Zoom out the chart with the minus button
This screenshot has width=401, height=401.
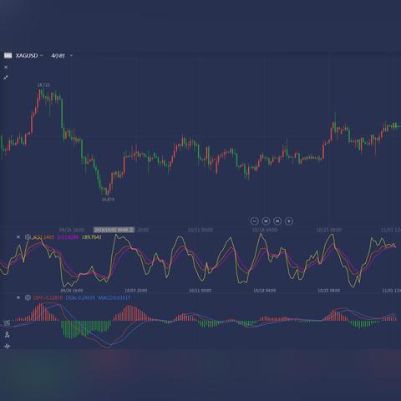click(254, 221)
